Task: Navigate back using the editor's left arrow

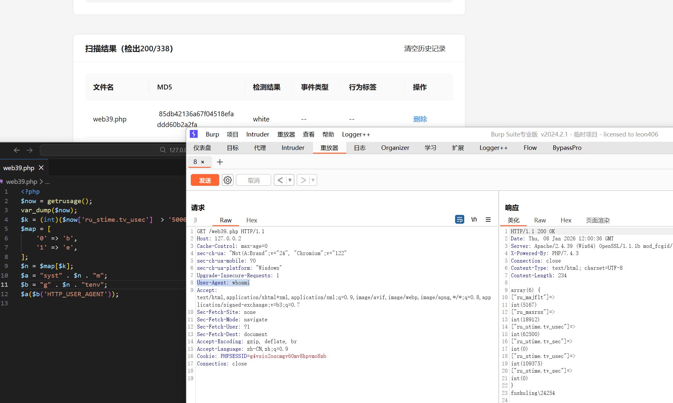Action: coord(17,150)
